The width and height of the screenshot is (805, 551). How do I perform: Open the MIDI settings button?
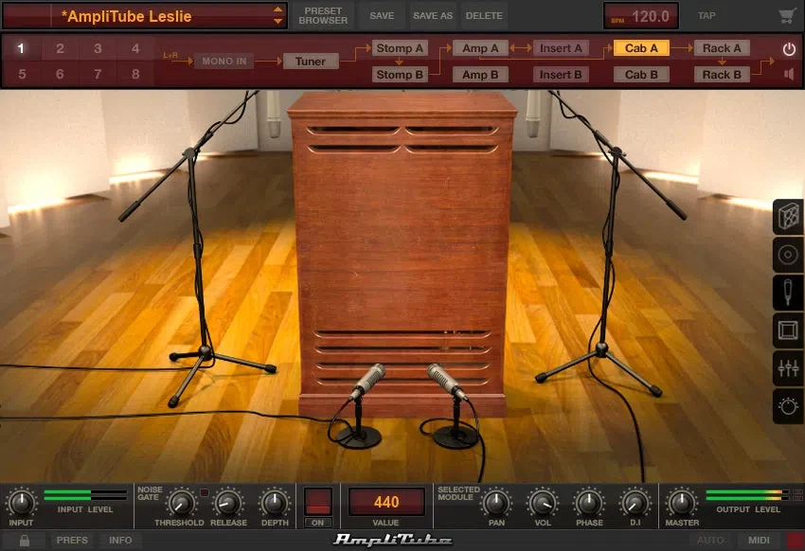pyautogui.click(x=759, y=541)
